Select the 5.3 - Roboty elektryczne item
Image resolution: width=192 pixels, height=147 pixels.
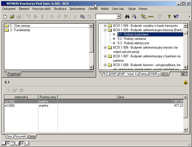(133, 43)
